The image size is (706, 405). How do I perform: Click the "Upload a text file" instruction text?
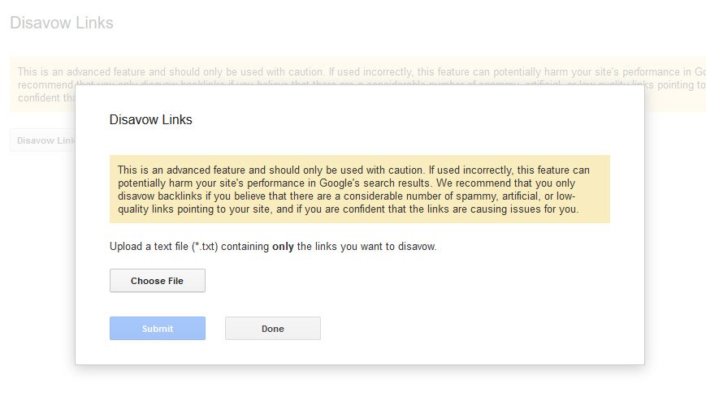pyautogui.click(x=149, y=246)
